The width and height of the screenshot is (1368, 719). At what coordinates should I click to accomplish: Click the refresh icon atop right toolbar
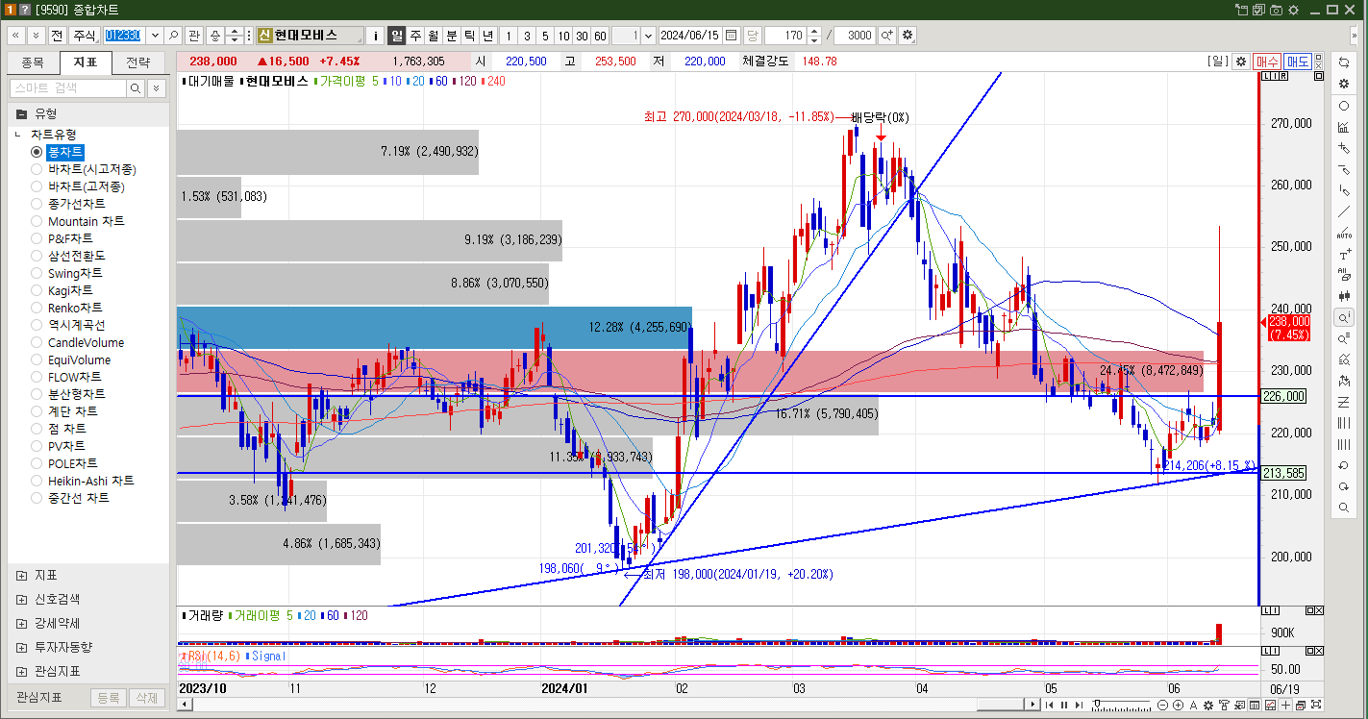point(1344,62)
